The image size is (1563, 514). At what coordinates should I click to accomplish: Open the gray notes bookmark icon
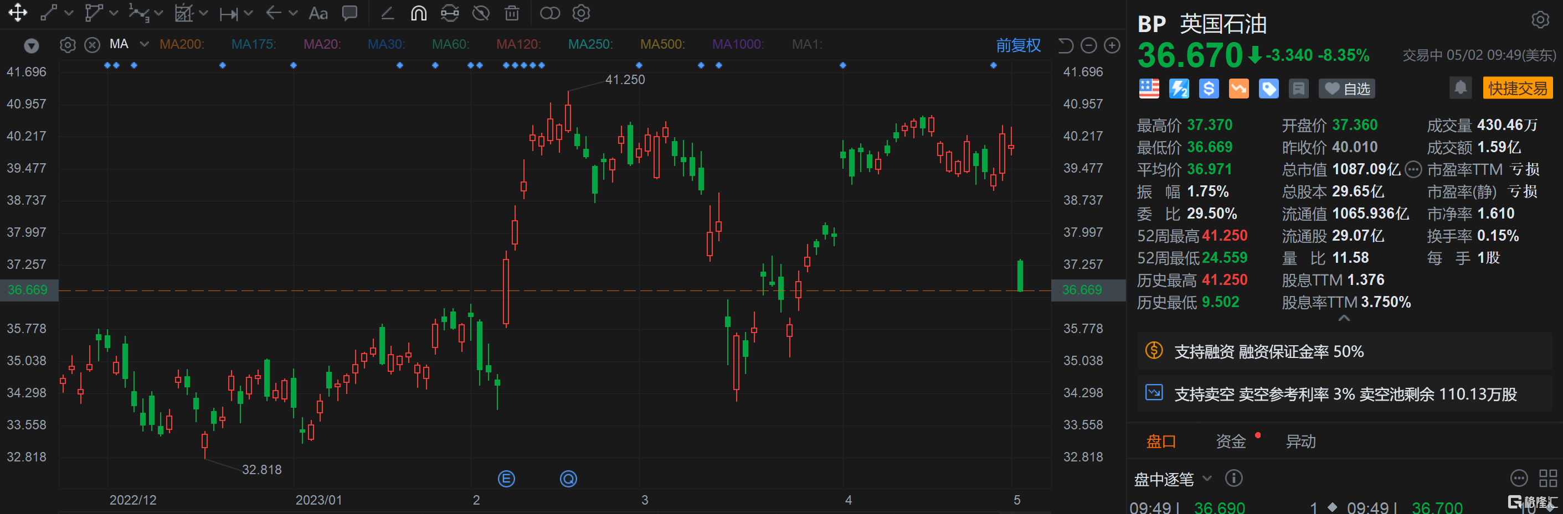[x=1298, y=89]
